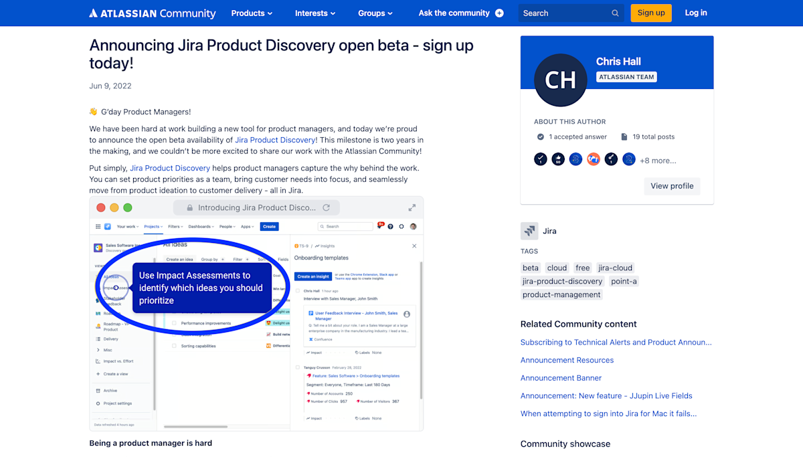Click the magnifier icon in the search box
This screenshot has height=457, width=803.
[615, 13]
